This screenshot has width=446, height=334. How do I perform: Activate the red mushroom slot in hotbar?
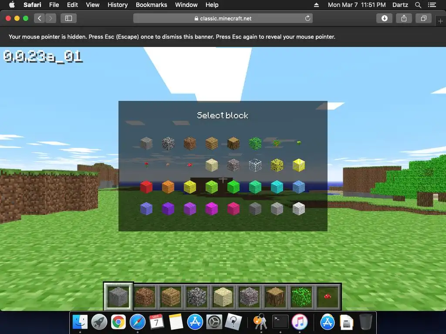328,297
